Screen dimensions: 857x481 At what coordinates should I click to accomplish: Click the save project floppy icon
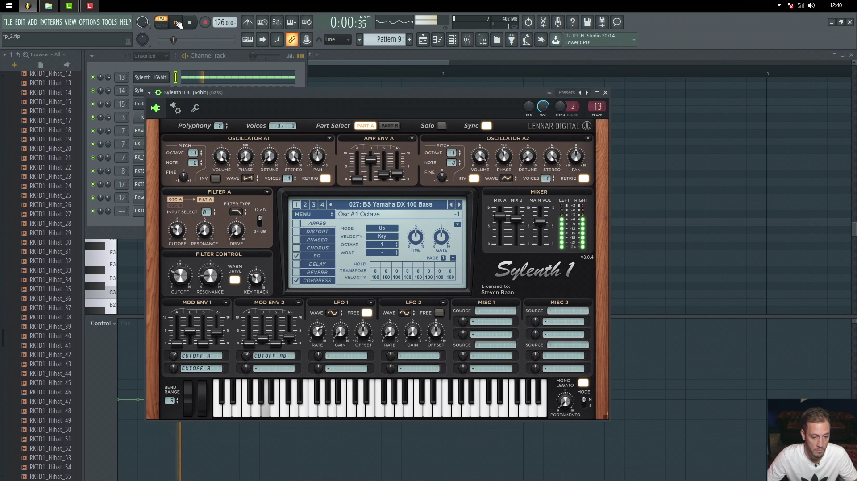(587, 22)
